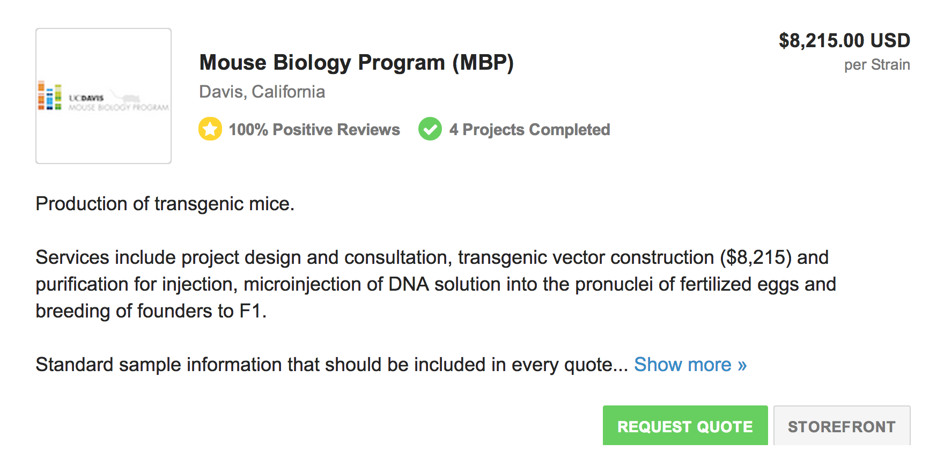
Task: Click the Production of transgenic mice sentence
Action: tap(165, 204)
